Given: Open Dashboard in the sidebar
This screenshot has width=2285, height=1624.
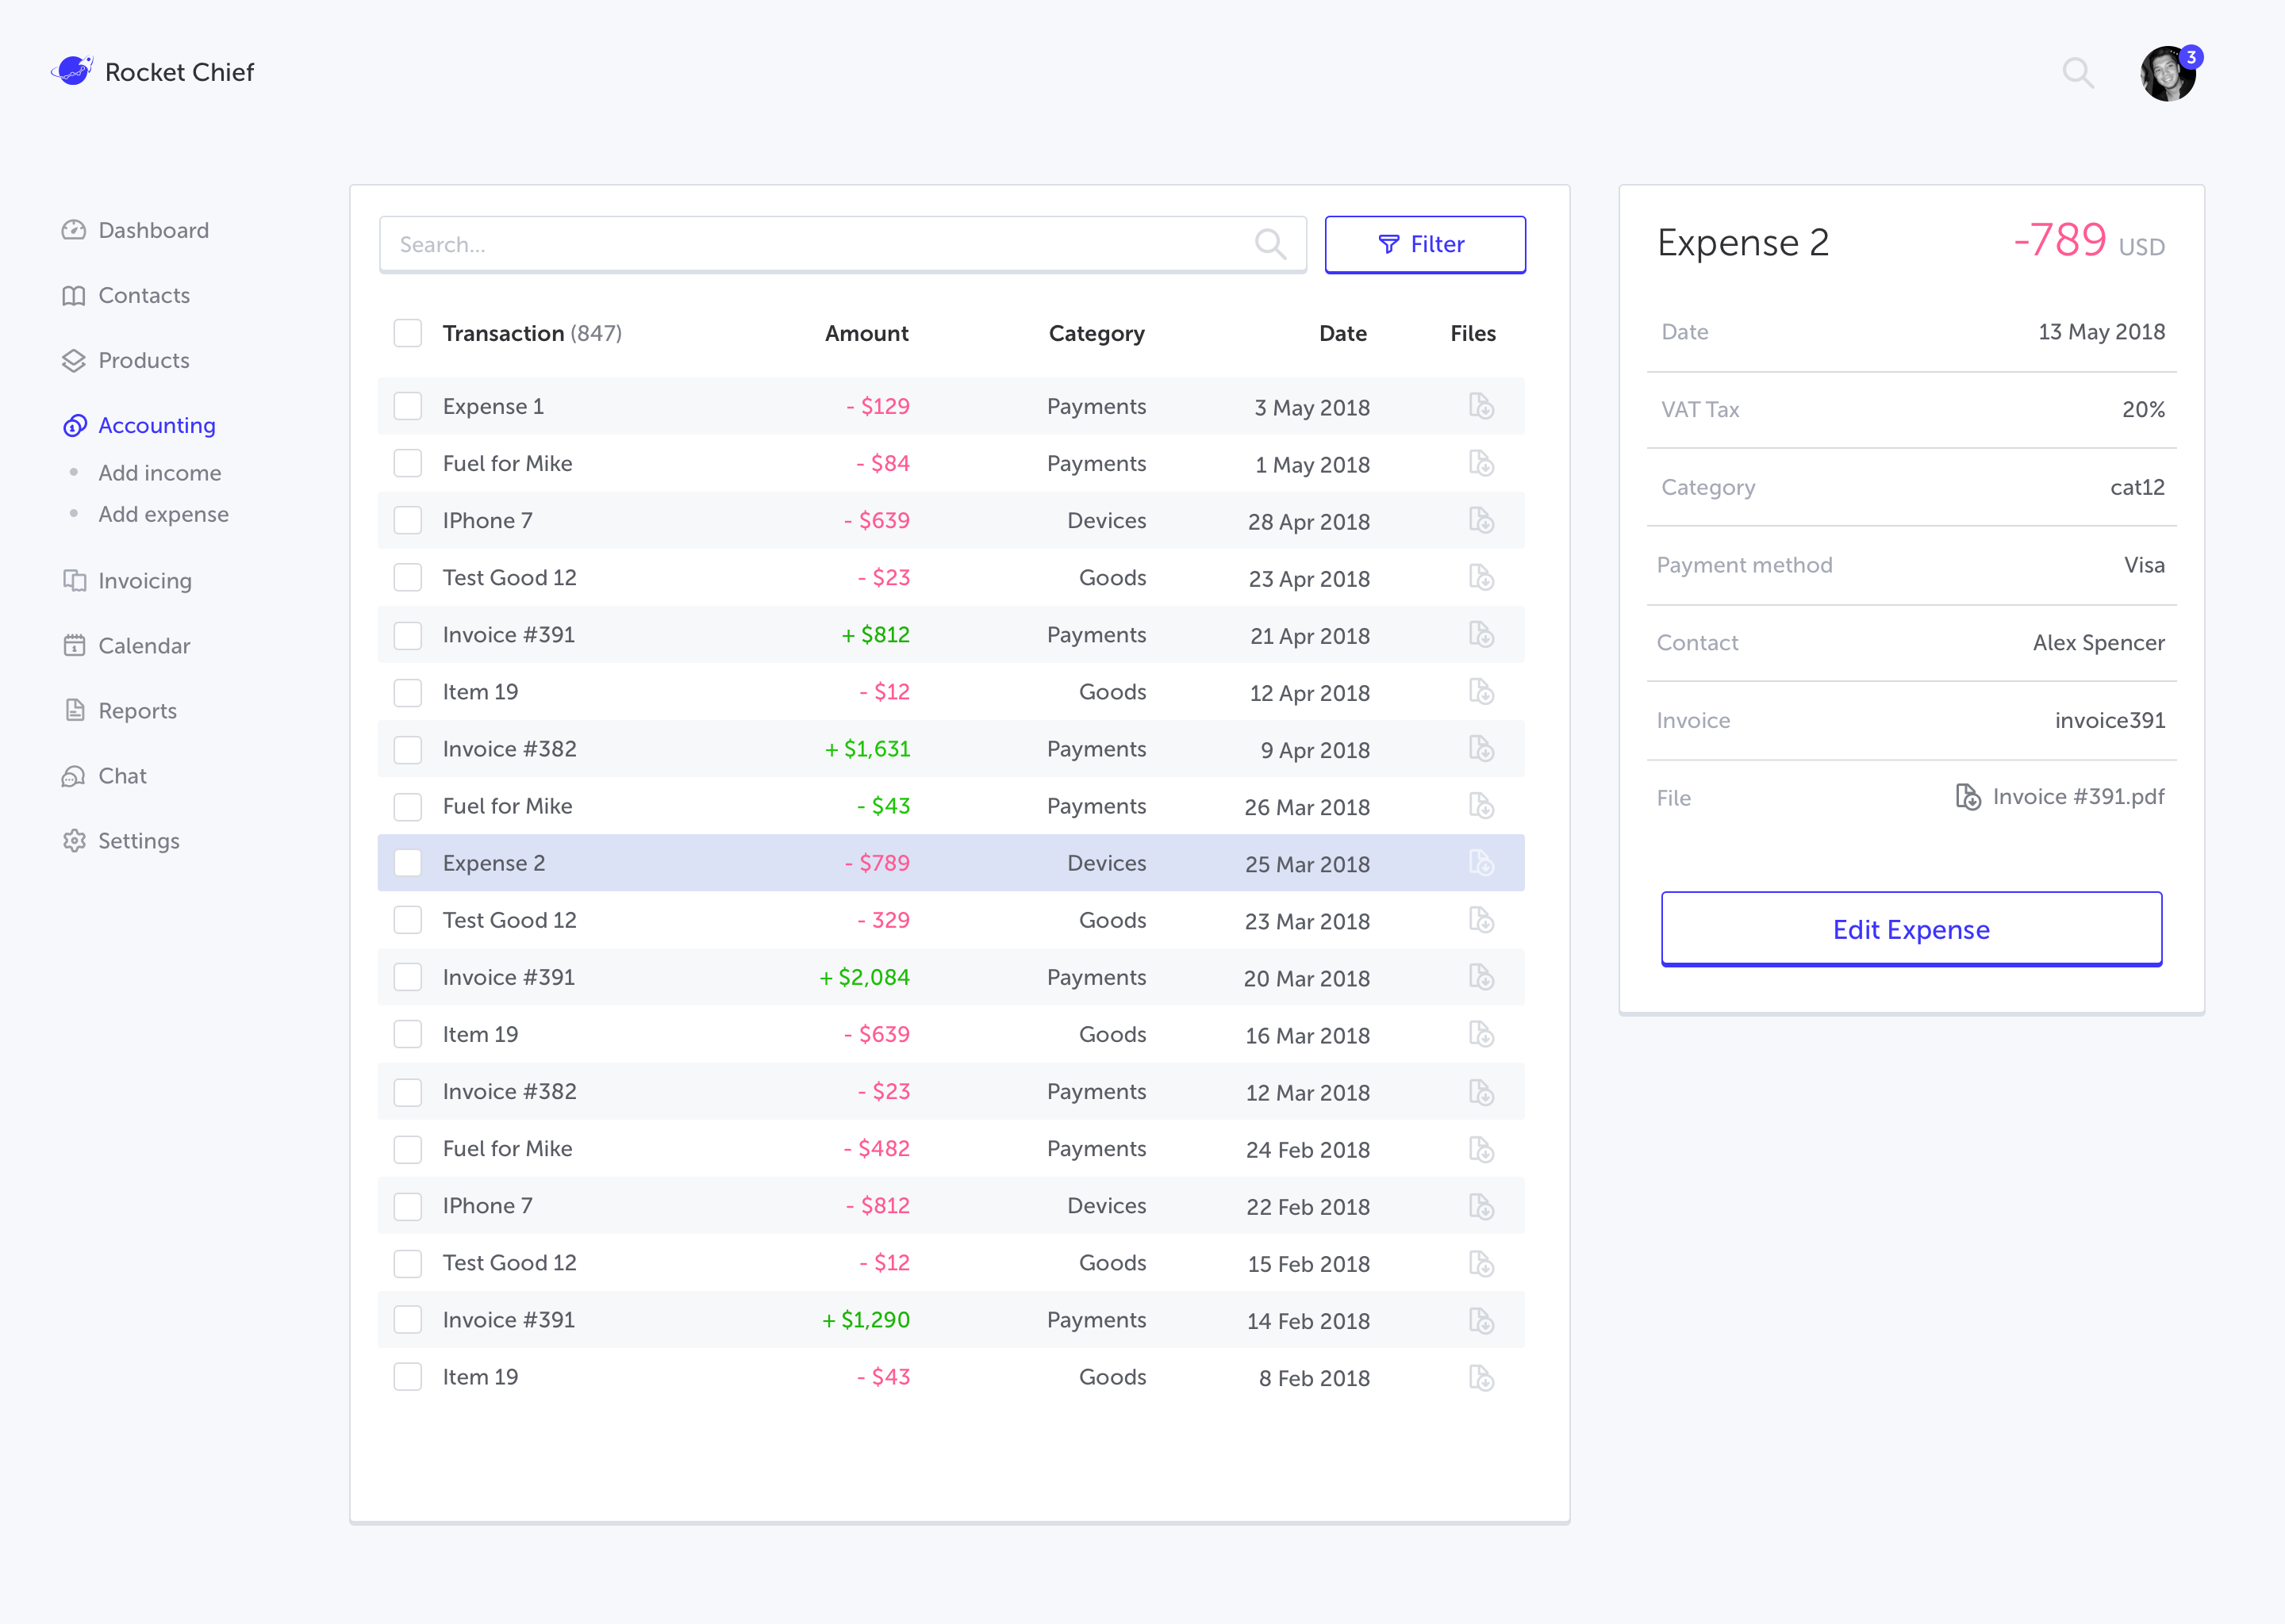Looking at the screenshot, I should pos(153,230).
